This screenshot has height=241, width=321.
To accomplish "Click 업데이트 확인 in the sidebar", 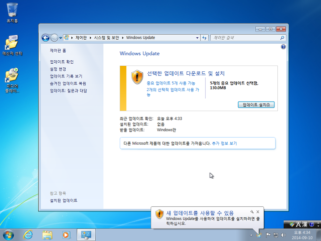I will pos(62,62).
